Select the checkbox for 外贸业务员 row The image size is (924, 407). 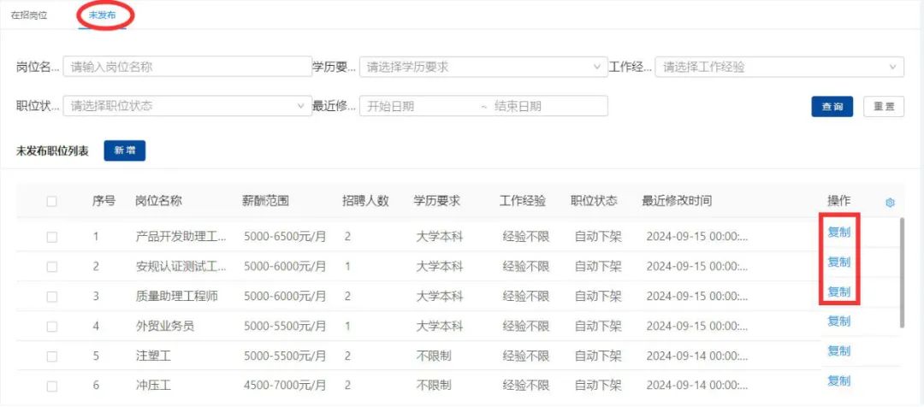pos(52,327)
